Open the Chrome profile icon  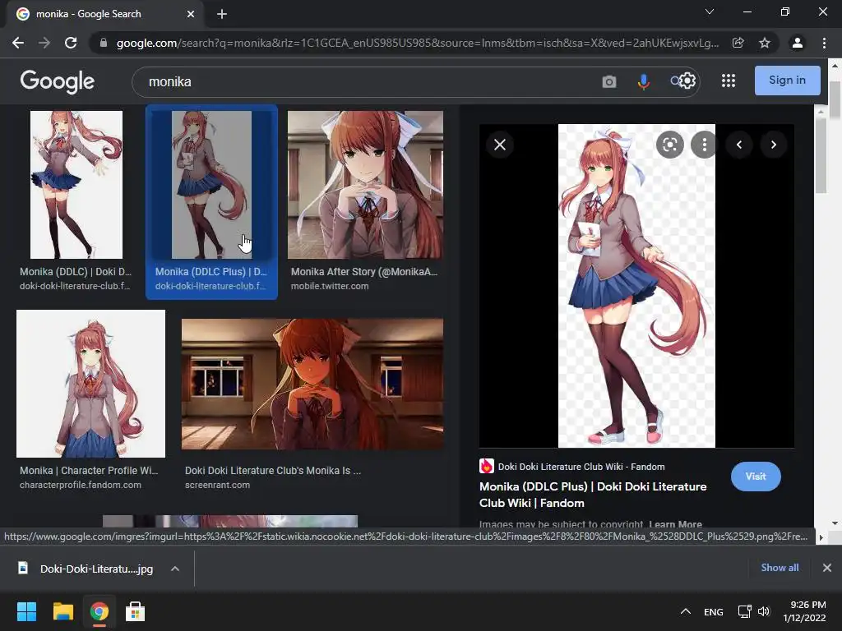(798, 43)
